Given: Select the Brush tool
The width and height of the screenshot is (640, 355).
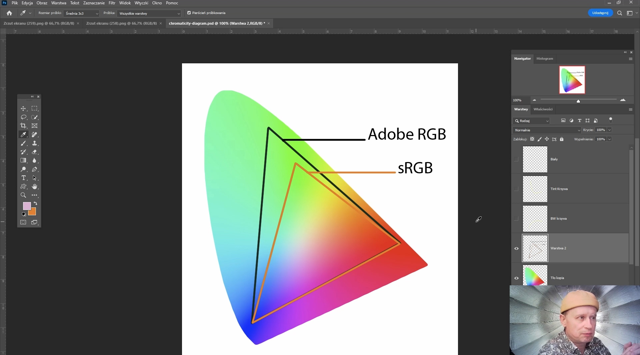Looking at the screenshot, I should [23, 143].
